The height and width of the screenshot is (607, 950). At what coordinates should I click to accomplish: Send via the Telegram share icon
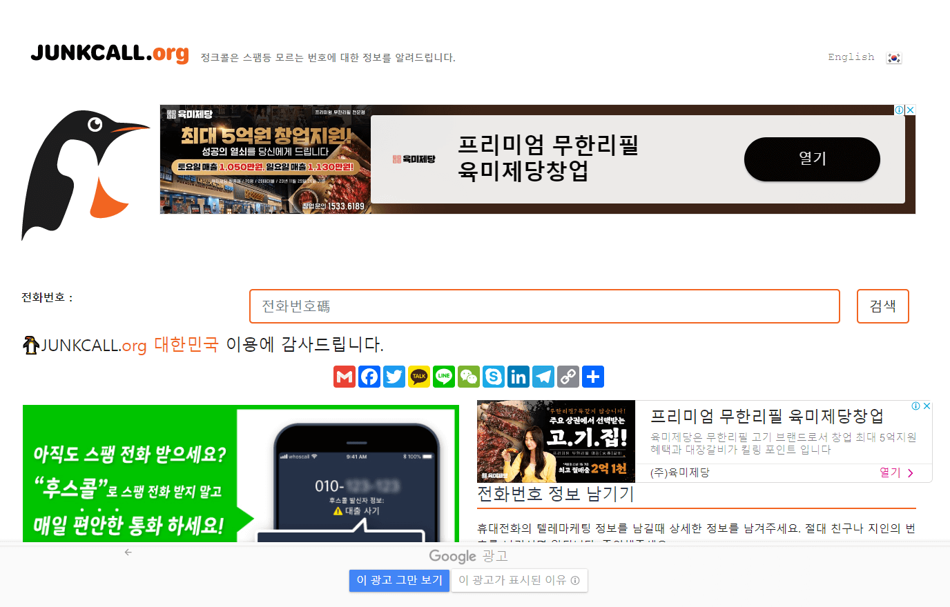[543, 377]
